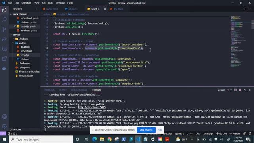Image resolution: width=254 pixels, height=143 pixels.
Task: Open the Docker view in activity bar
Action: [x=4, y=68]
